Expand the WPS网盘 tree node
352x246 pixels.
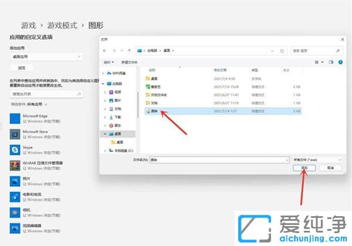(x=104, y=74)
